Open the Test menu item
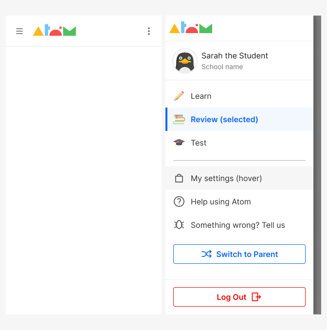Image resolution: width=327 pixels, height=330 pixels. pos(239,143)
